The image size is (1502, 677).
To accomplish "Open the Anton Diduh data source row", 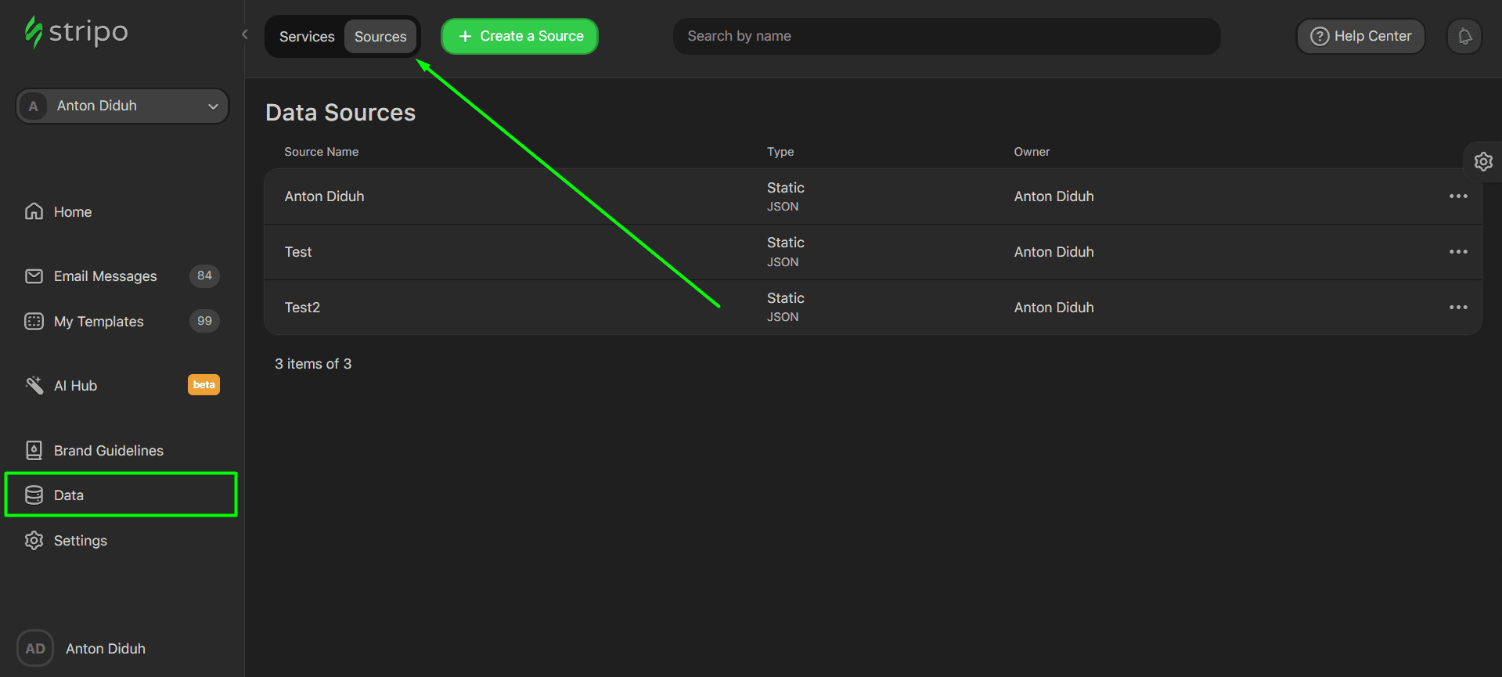I will tap(325, 196).
